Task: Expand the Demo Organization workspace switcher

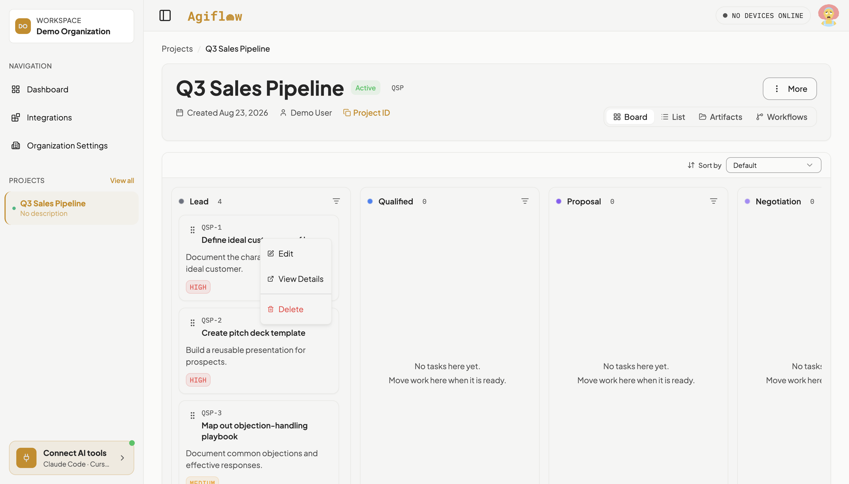Action: (72, 26)
